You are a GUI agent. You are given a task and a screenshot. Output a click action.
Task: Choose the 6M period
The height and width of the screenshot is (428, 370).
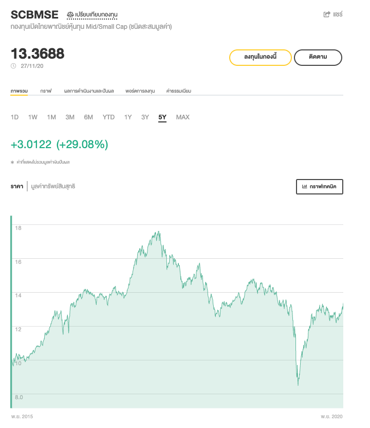pyautogui.click(x=88, y=117)
